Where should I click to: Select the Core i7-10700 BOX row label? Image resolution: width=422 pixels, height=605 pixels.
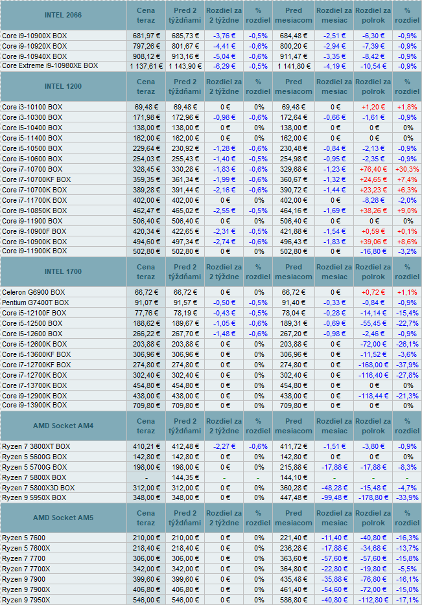coord(32,169)
